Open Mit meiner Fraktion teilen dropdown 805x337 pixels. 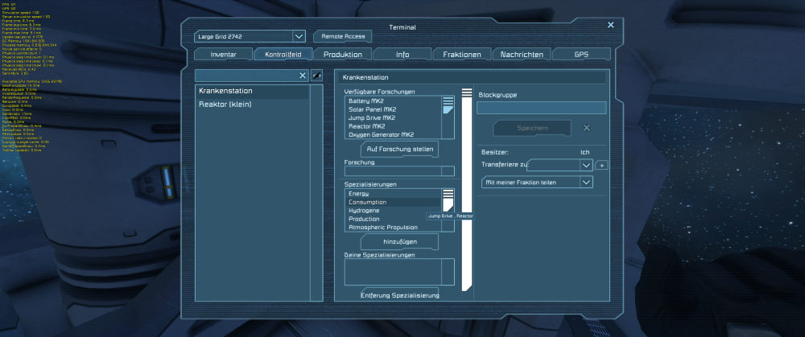point(586,183)
